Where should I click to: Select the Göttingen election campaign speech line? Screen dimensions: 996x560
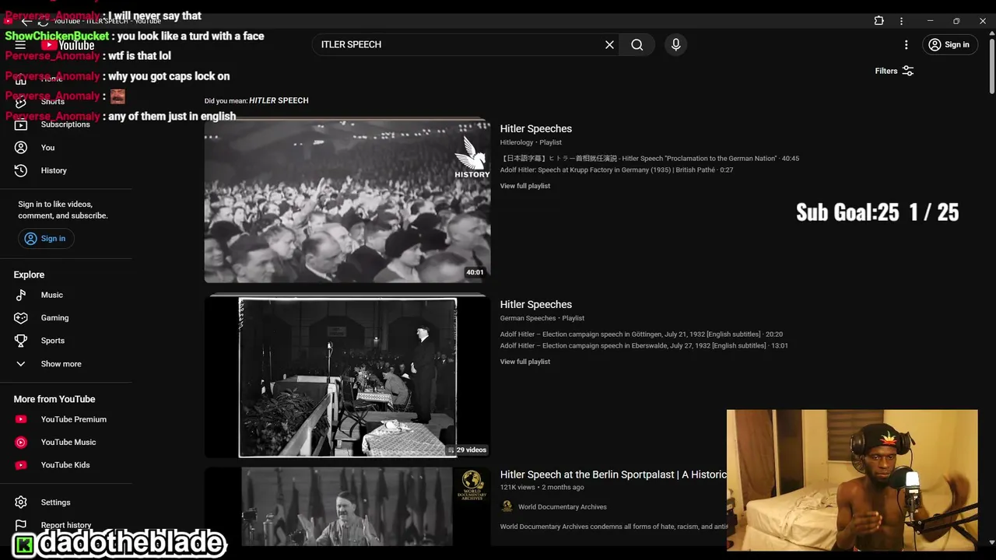(x=641, y=334)
